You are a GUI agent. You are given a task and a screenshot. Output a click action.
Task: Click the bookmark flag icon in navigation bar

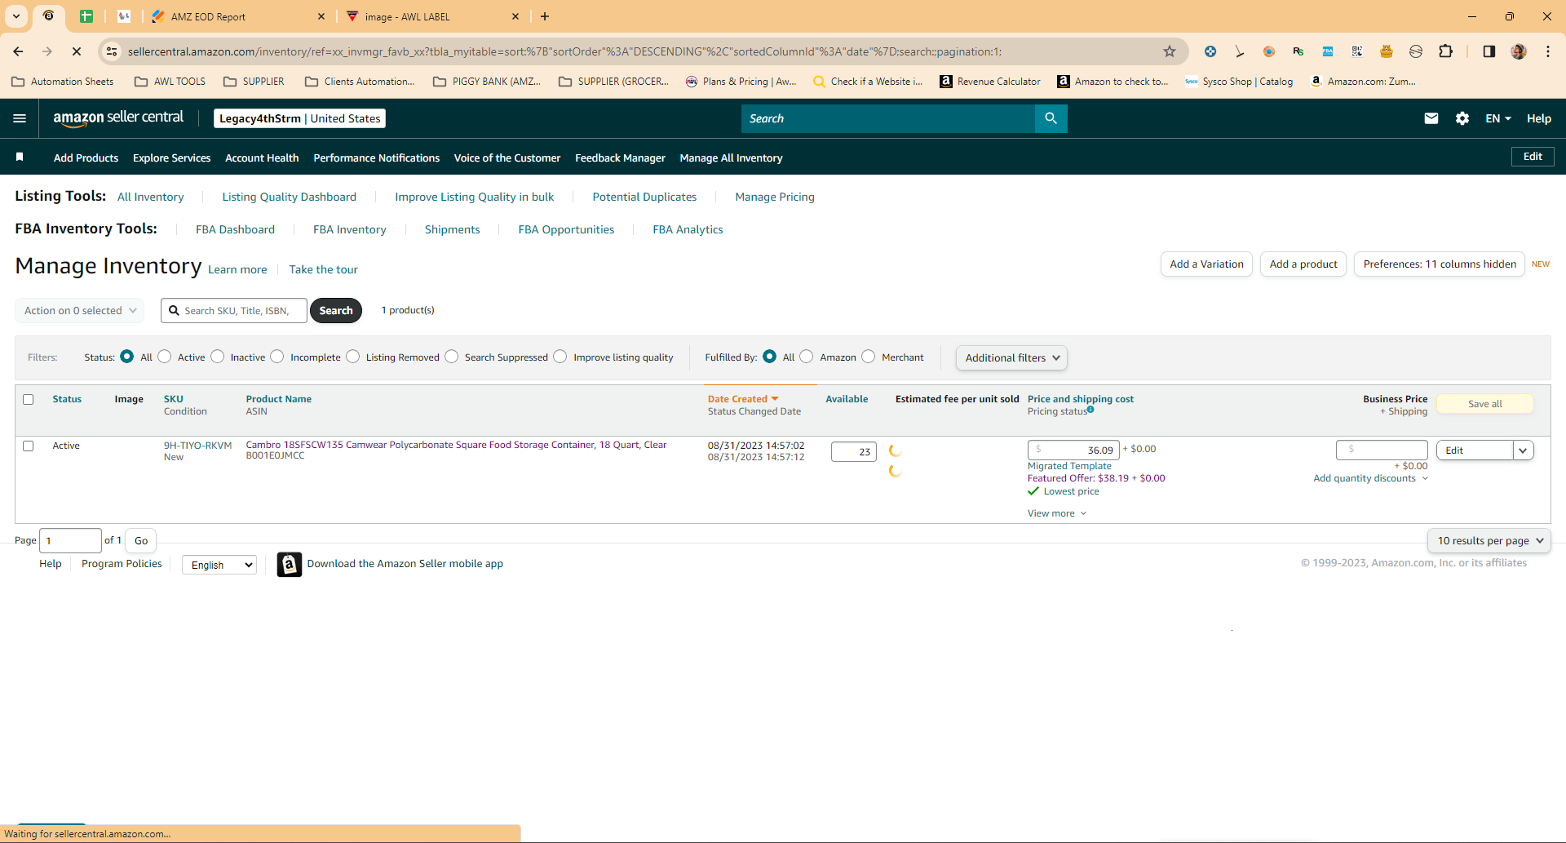coord(20,157)
